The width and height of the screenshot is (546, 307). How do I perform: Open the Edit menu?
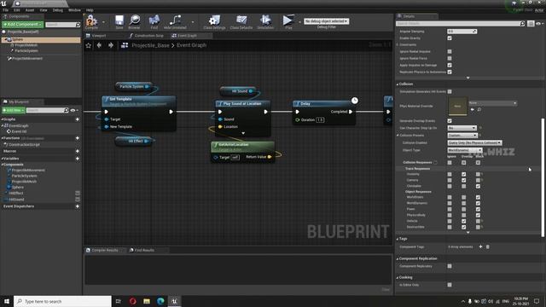coord(17,10)
